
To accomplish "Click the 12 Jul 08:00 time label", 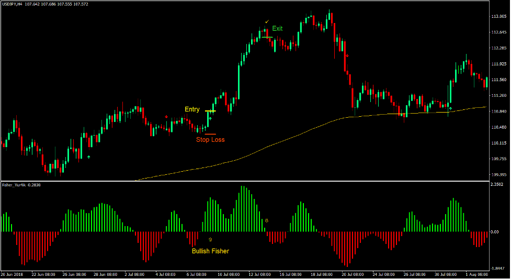I will pyautogui.click(x=260, y=274).
